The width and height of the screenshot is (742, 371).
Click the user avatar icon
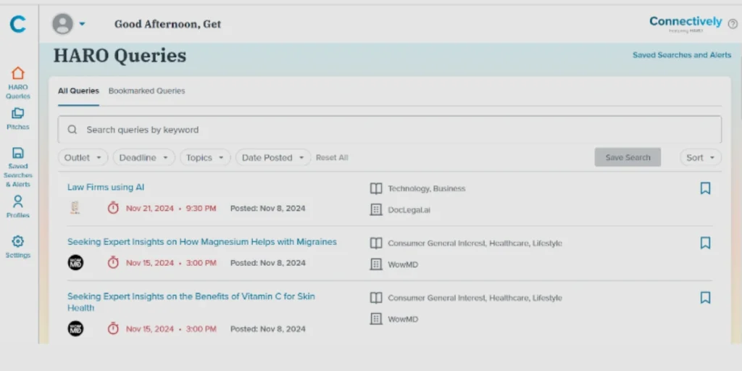(x=62, y=24)
